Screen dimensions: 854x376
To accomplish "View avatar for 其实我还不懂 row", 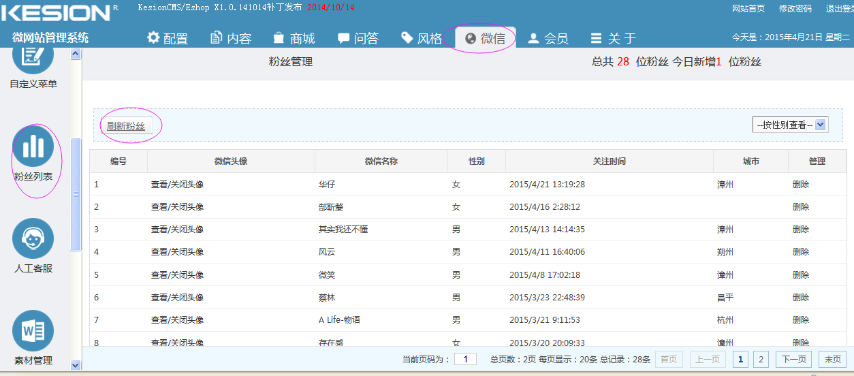I will pos(177,230).
